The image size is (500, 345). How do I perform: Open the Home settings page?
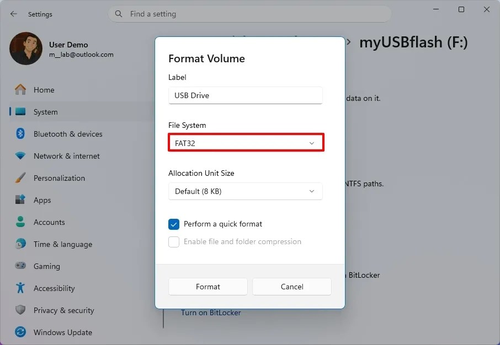tap(82, 90)
